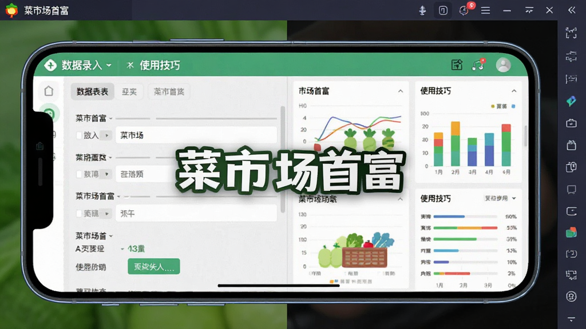
Task: Collapse the 市场首富 line chart panel
Action: (x=400, y=91)
